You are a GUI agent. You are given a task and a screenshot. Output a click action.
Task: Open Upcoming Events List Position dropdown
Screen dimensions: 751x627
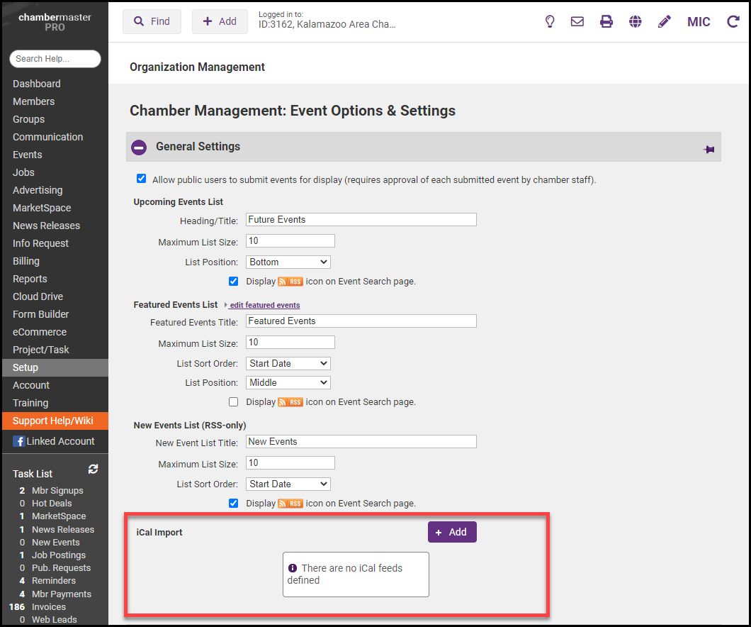288,262
